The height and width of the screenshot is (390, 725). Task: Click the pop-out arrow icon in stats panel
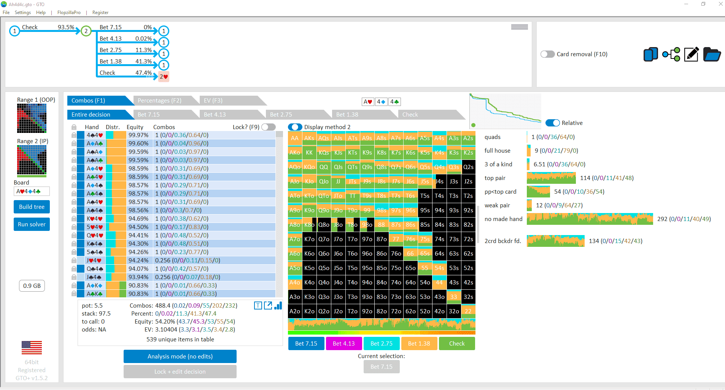point(268,306)
